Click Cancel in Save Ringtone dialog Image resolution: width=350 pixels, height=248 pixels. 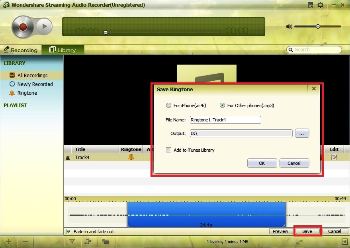pos(294,163)
